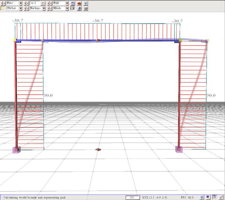The height and width of the screenshot is (200, 225).
Task: Select purple support at left column base
Action: pos(16,150)
